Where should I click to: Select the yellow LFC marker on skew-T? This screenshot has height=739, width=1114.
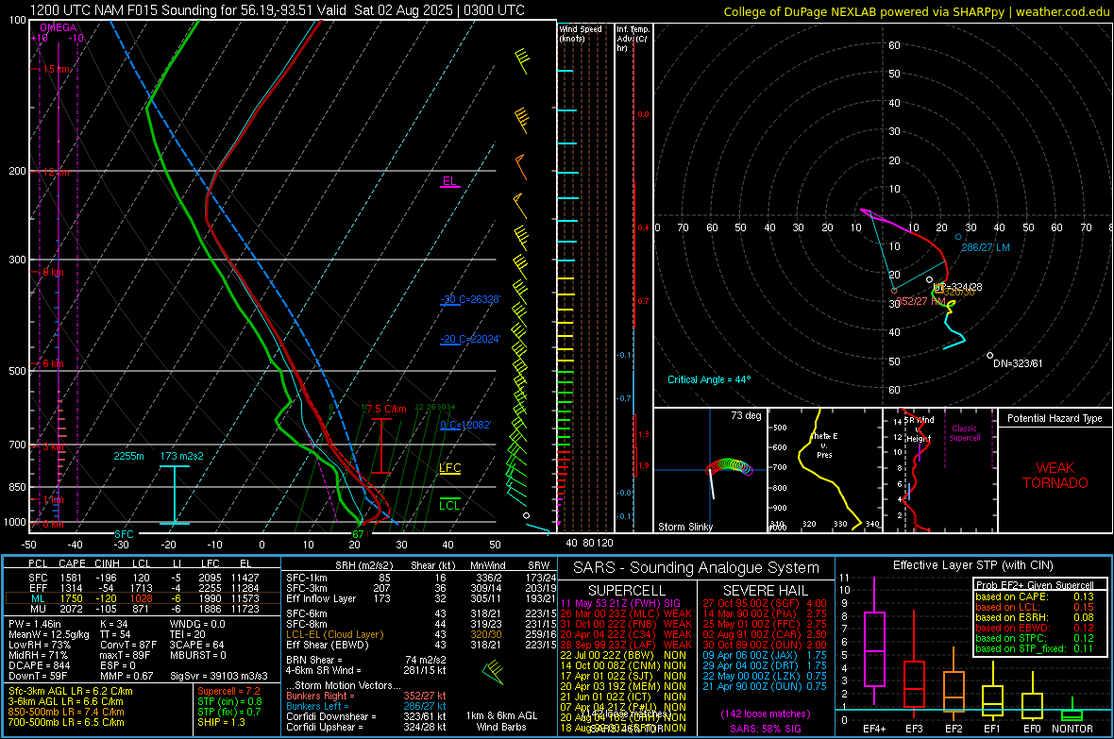coord(449,467)
